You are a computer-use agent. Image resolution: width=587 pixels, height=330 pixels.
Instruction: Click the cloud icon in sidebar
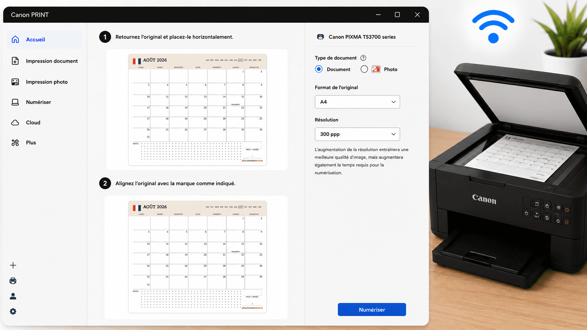point(15,122)
